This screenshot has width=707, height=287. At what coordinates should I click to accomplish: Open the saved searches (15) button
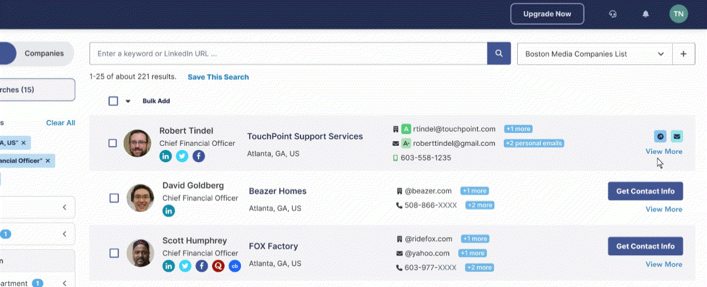pos(37,90)
